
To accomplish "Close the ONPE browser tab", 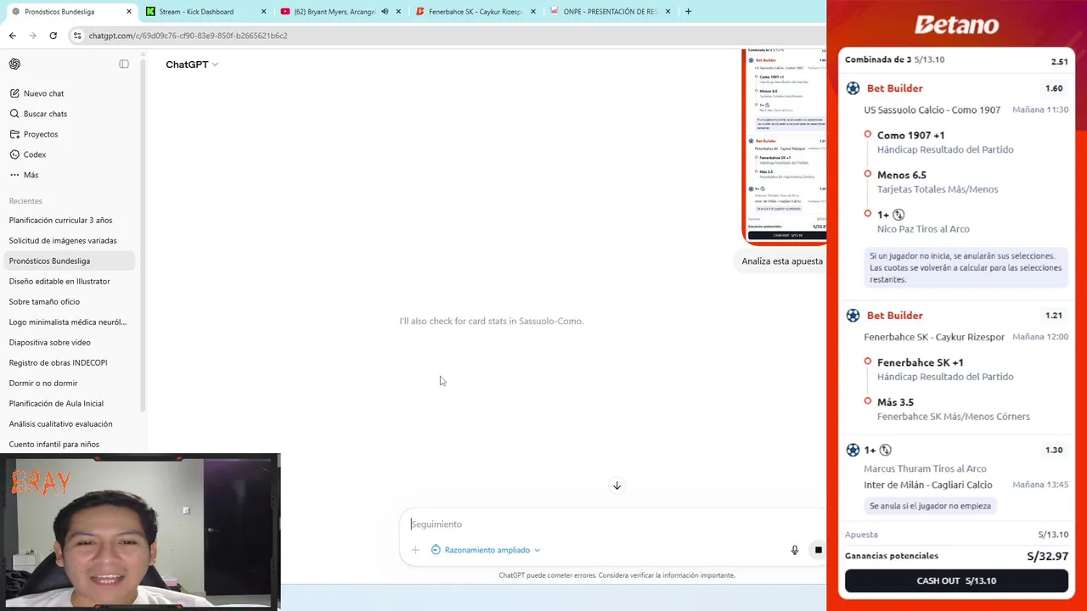I will coord(667,12).
